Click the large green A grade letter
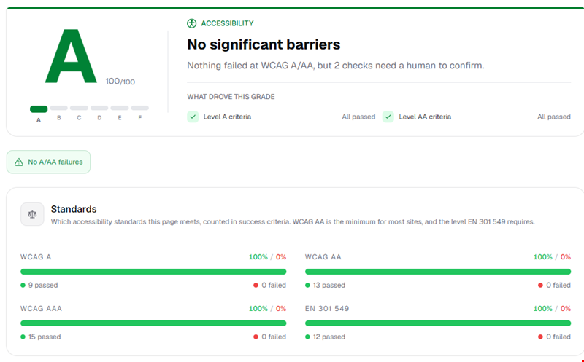Screen dimensions: 584x362 click(71, 56)
